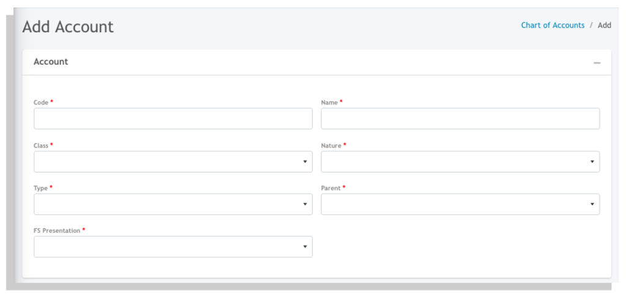Focus the Code text field
626x298 pixels.
[173, 118]
